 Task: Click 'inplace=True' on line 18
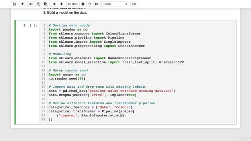point(122,95)
